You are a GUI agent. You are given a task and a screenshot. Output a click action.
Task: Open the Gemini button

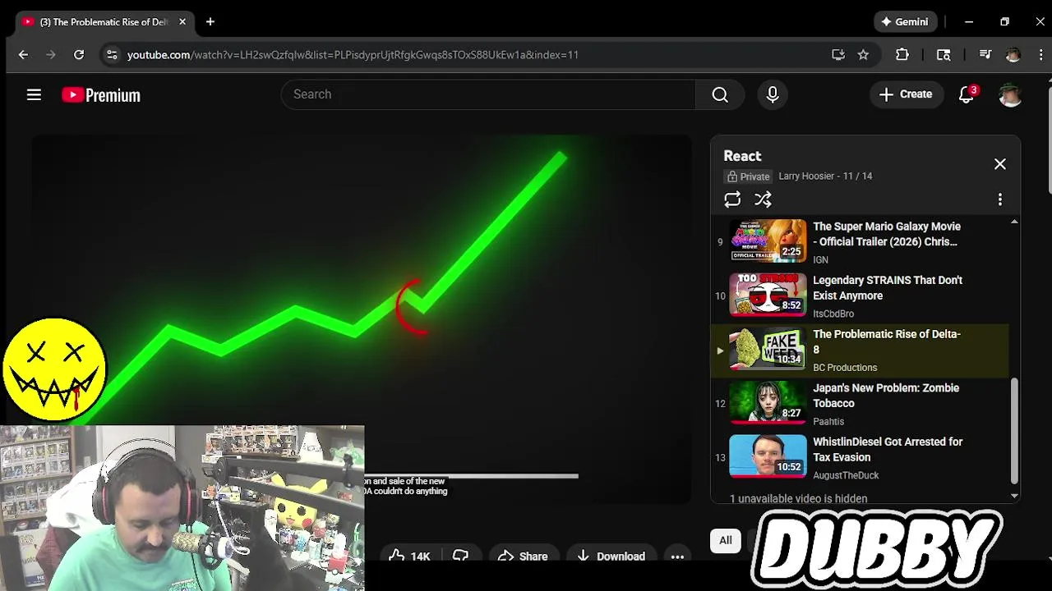click(x=904, y=22)
